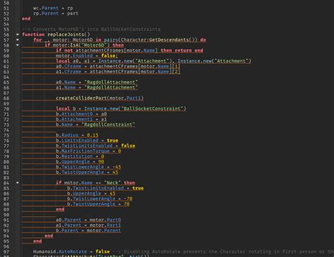Click the 90 UpperAngle value
Viewport: 334px width, 257px height.
click(101, 161)
